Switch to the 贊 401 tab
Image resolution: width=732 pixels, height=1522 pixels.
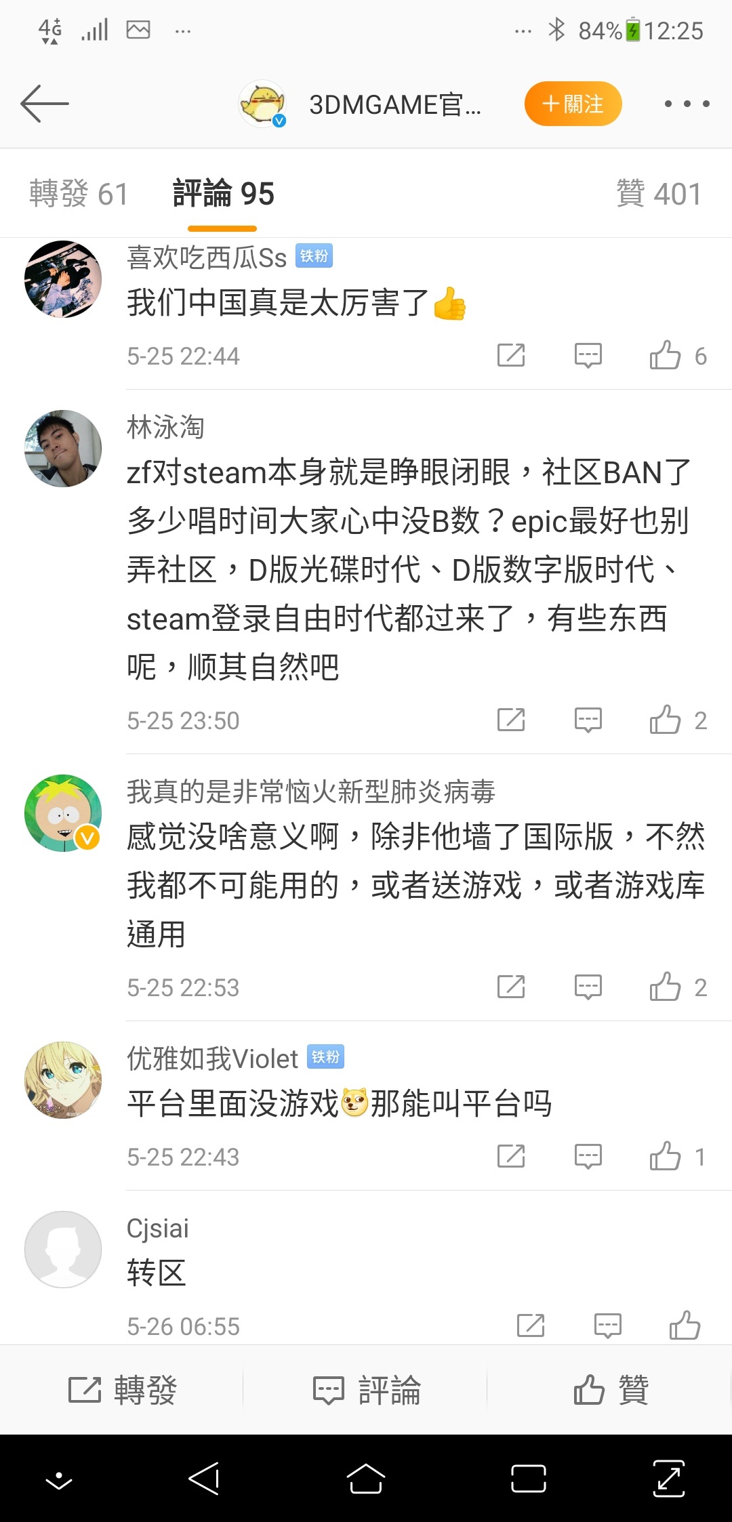tap(658, 194)
